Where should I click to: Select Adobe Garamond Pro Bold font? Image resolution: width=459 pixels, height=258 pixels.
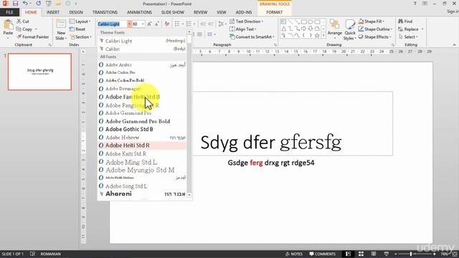pos(142,121)
